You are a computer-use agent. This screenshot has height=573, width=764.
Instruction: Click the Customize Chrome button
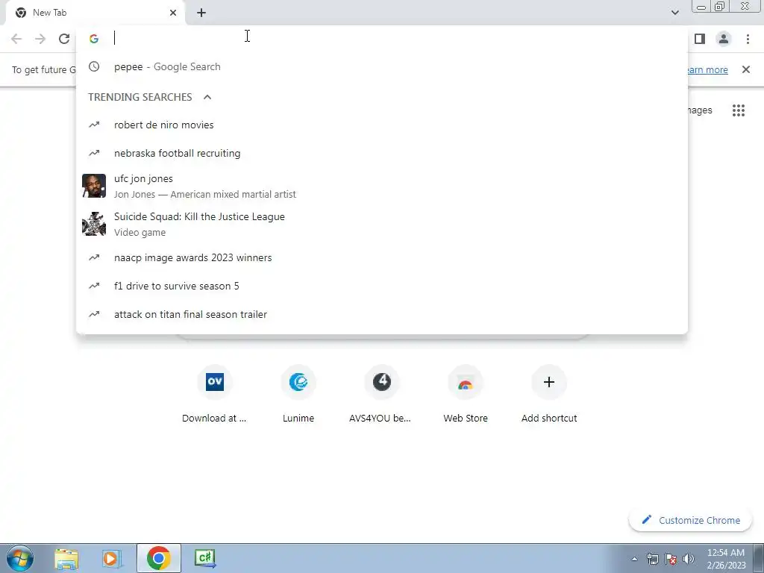(690, 520)
